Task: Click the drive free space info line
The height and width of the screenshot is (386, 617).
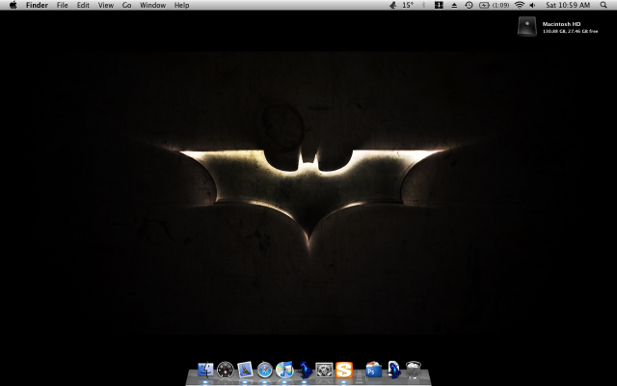Action: tap(570, 31)
